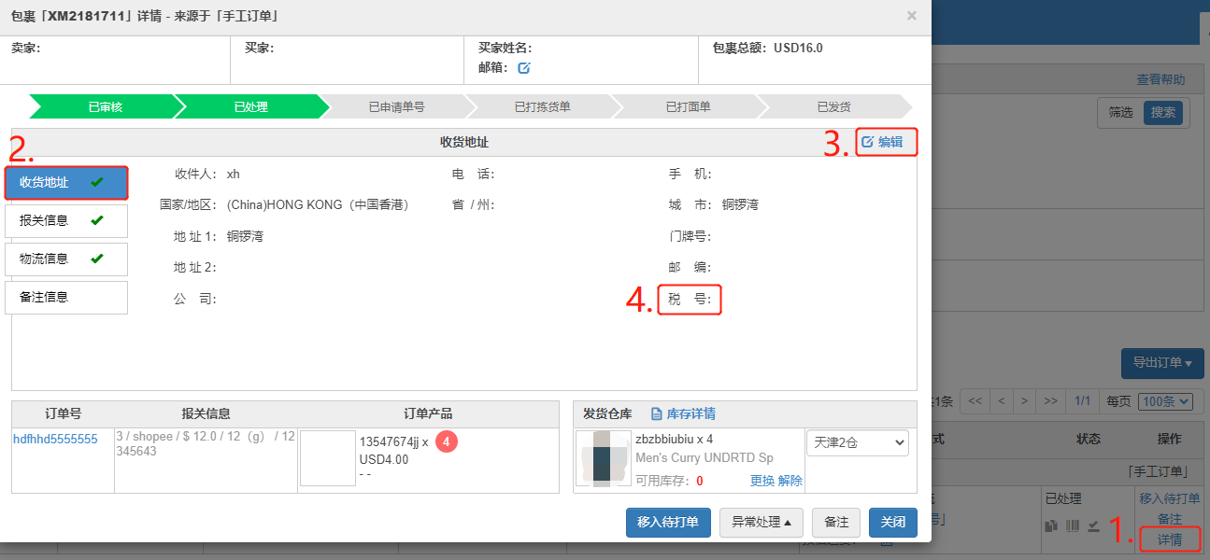Open the 库存详情 inventory details link
This screenshot has height=560, width=1210.
(x=683, y=413)
